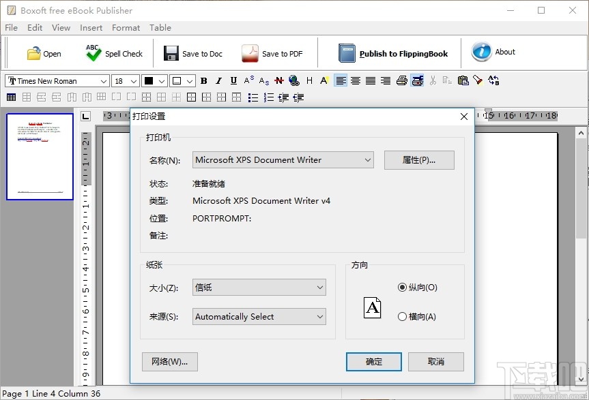Open printer properties via 属性(P)
The width and height of the screenshot is (589, 400).
pyautogui.click(x=419, y=160)
